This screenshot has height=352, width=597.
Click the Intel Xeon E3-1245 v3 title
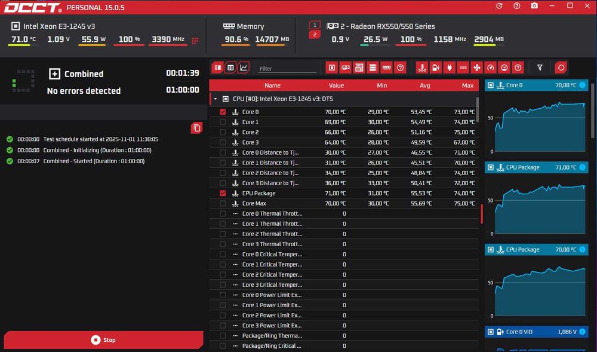(x=59, y=26)
